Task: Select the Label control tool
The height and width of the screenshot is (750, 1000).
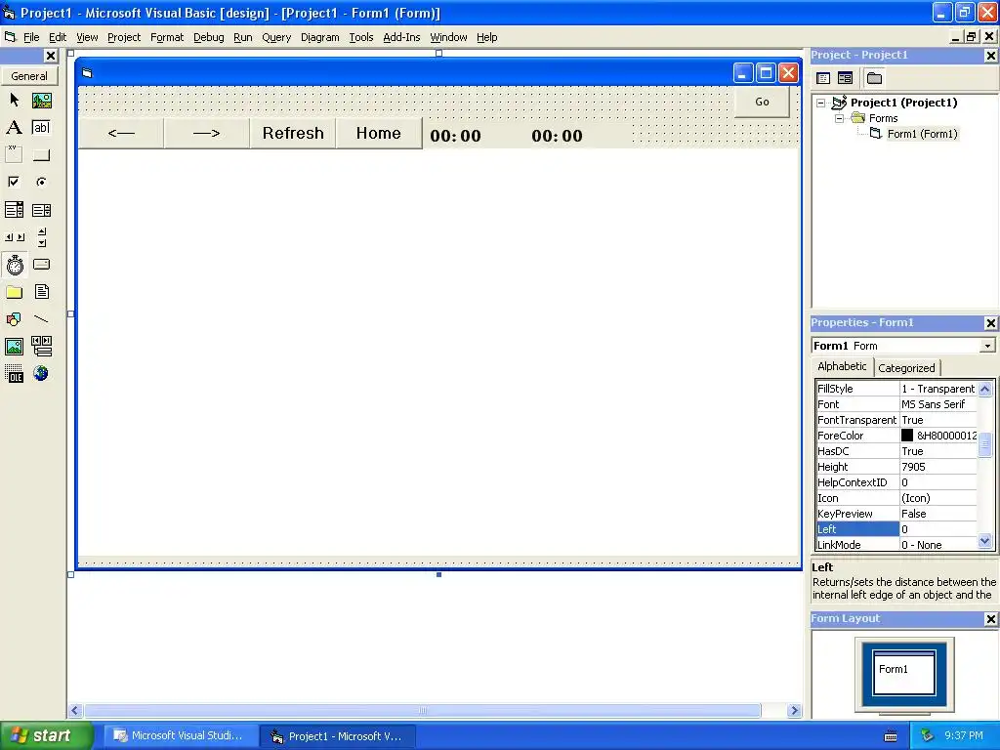Action: (14, 128)
